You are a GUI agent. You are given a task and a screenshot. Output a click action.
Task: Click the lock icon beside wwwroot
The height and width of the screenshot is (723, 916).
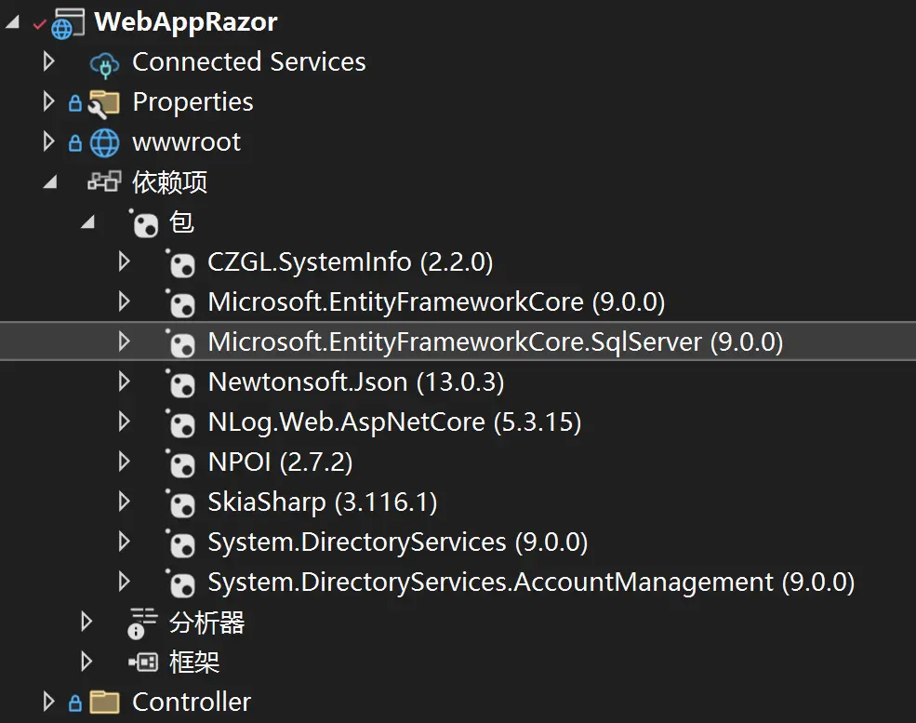74,143
